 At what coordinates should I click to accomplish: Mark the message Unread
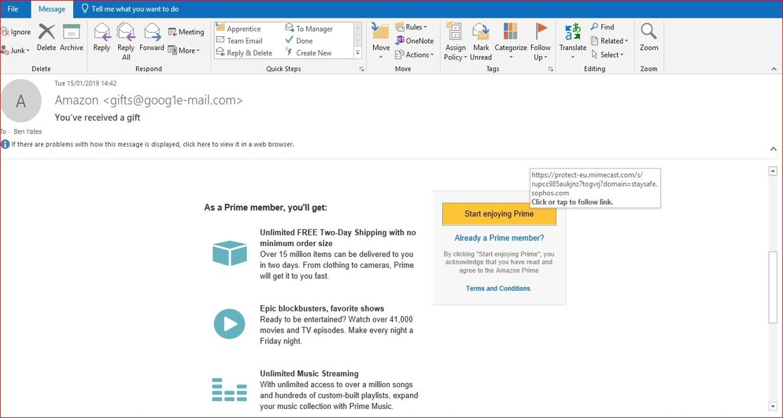[x=481, y=42]
